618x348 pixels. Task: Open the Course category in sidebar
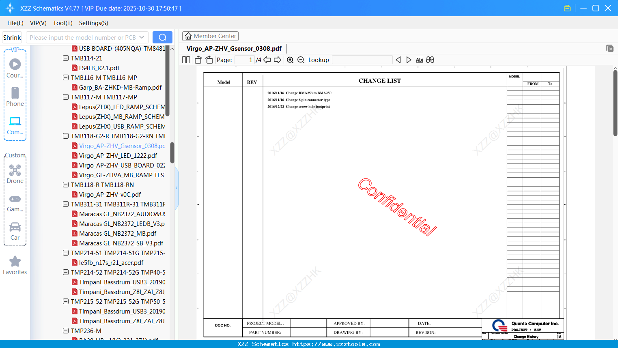[x=15, y=69]
